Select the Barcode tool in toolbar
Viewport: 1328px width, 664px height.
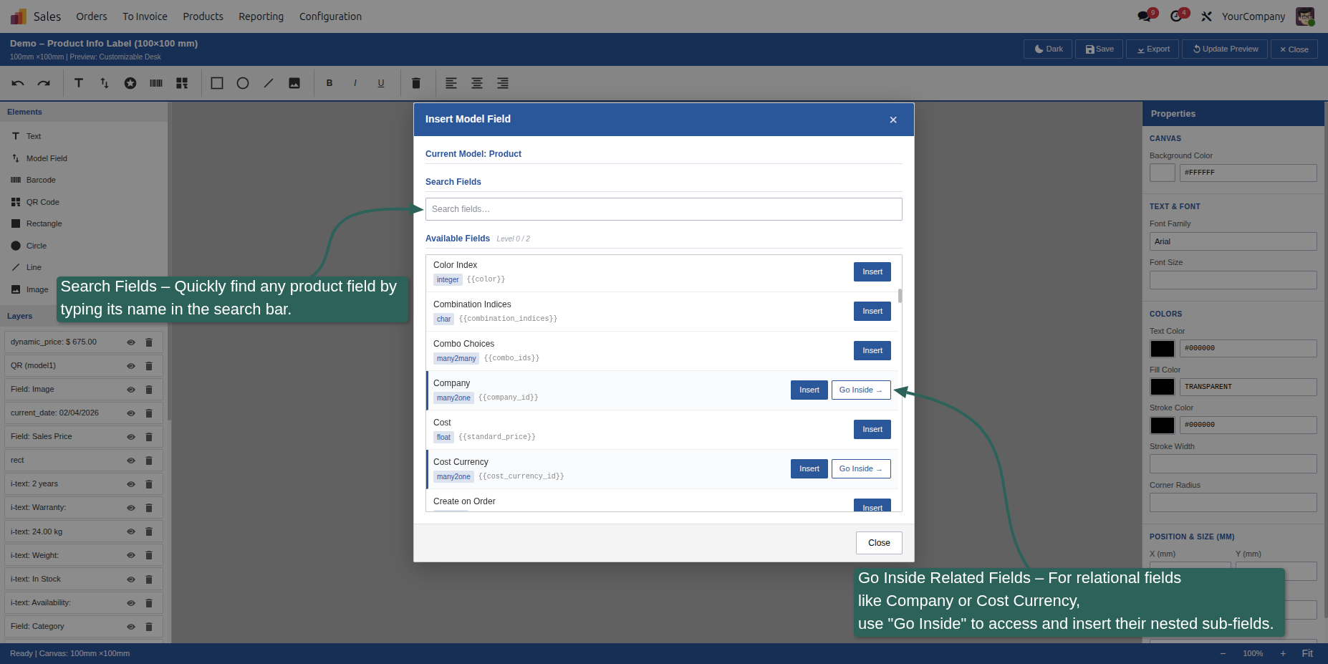(x=156, y=83)
